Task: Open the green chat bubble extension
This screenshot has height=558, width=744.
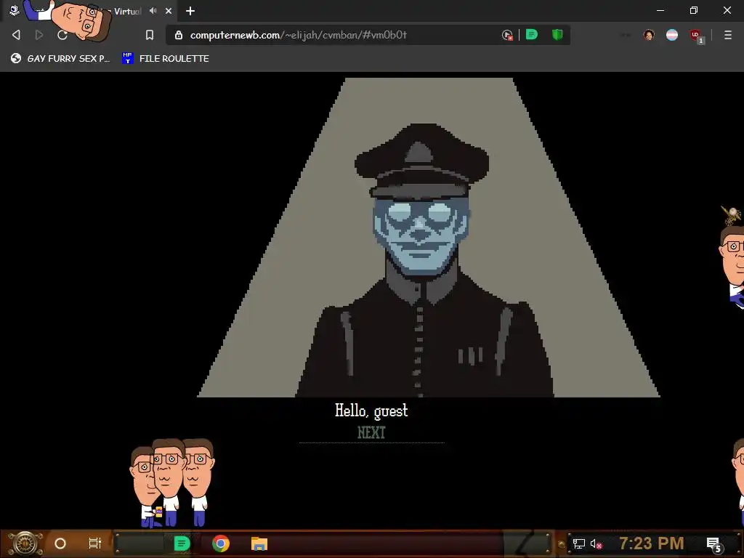Action: click(x=532, y=34)
